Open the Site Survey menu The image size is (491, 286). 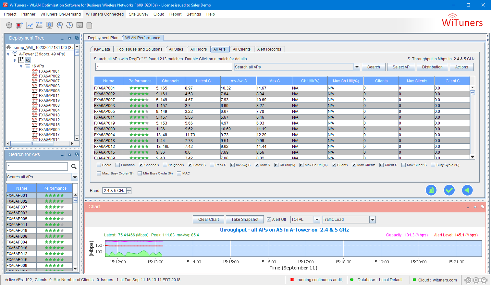pyautogui.click(x=139, y=14)
